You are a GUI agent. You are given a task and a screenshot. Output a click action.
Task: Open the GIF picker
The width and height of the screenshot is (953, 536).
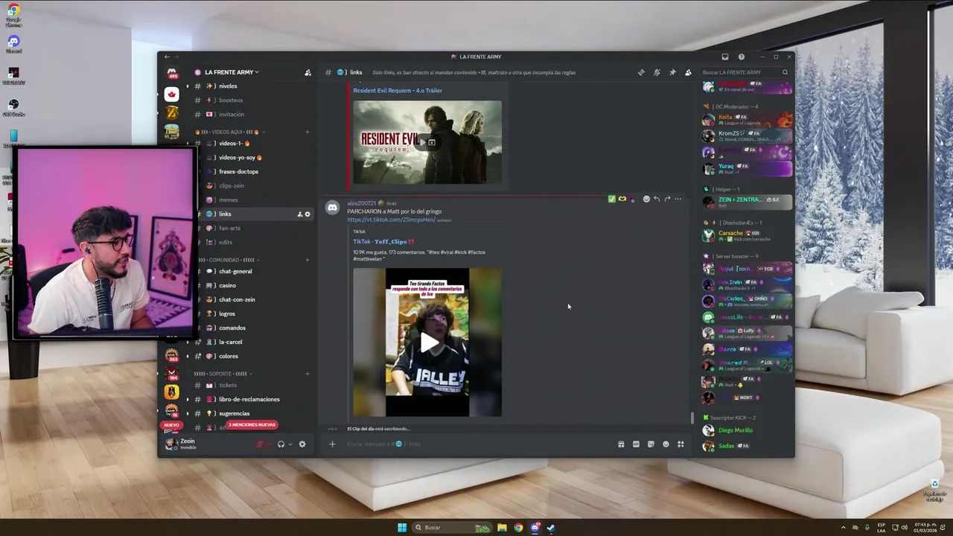pyautogui.click(x=636, y=444)
